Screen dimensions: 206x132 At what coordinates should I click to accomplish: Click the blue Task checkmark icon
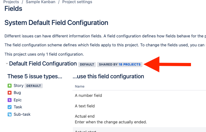click(10, 107)
